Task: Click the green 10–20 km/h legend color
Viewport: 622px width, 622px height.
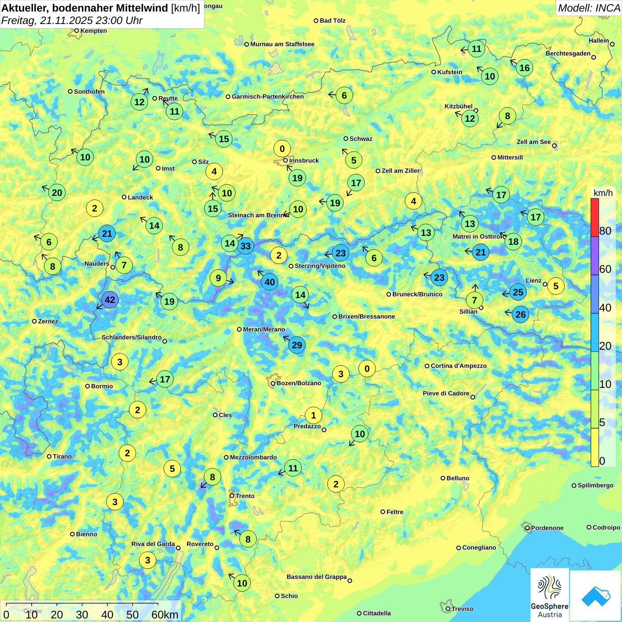Action: (x=594, y=371)
